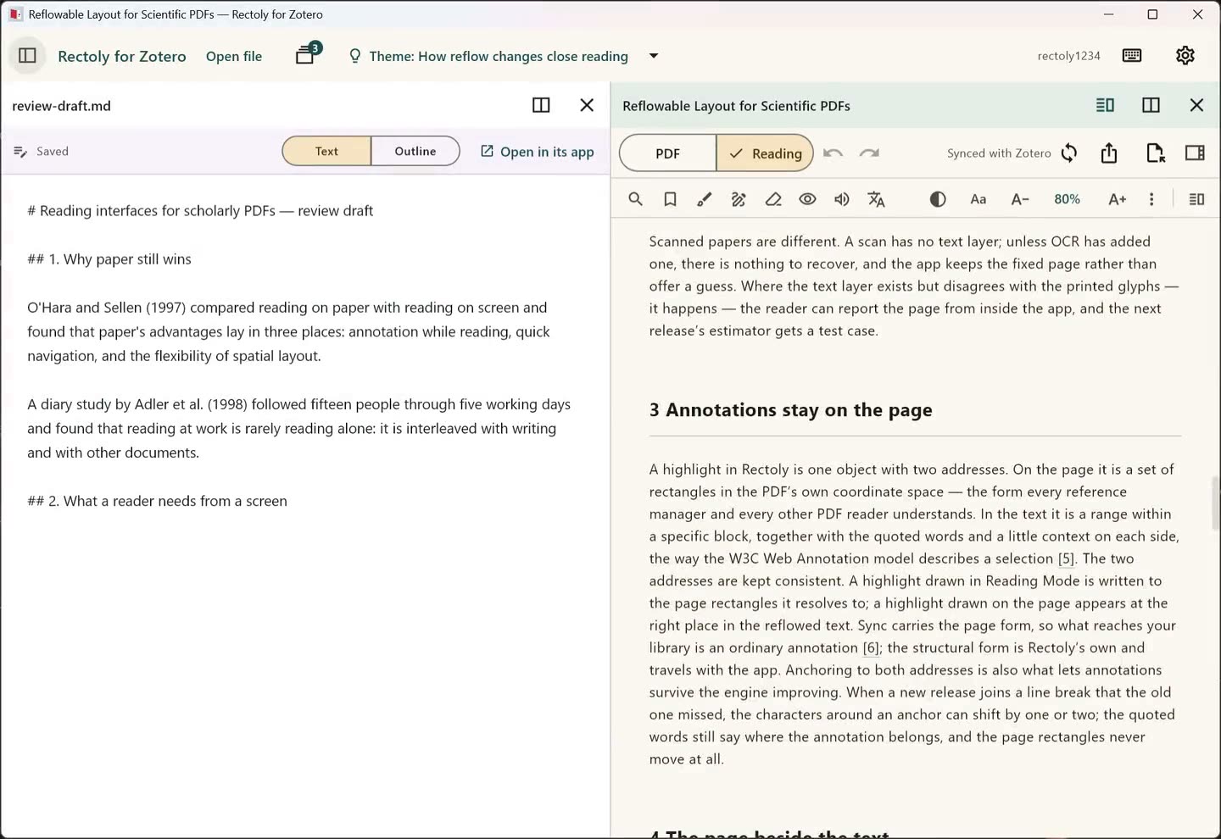This screenshot has height=839, width=1221.
Task: Sync with Zotero now
Action: [x=1069, y=153]
